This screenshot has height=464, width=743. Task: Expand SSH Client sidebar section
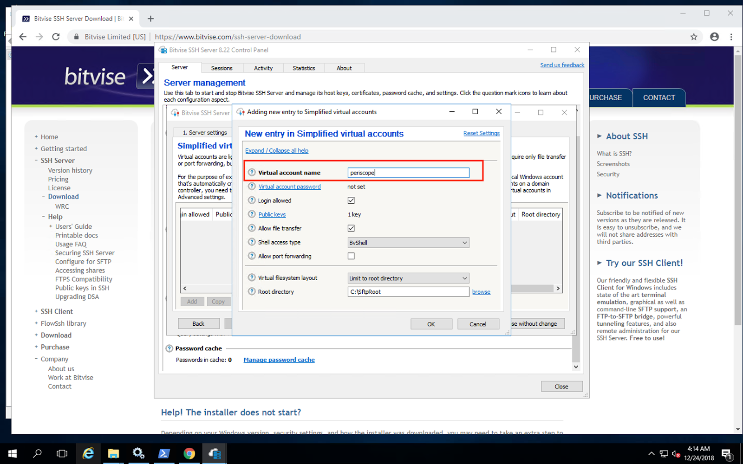(36, 311)
